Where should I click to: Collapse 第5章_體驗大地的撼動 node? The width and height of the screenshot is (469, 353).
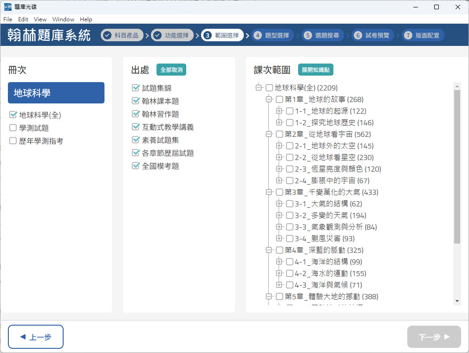click(x=268, y=296)
